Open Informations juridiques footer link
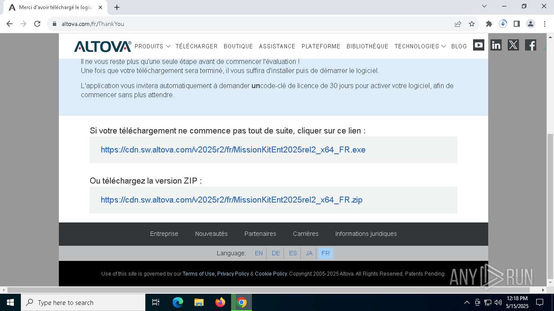Image resolution: width=554 pixels, height=311 pixels. coord(366,234)
